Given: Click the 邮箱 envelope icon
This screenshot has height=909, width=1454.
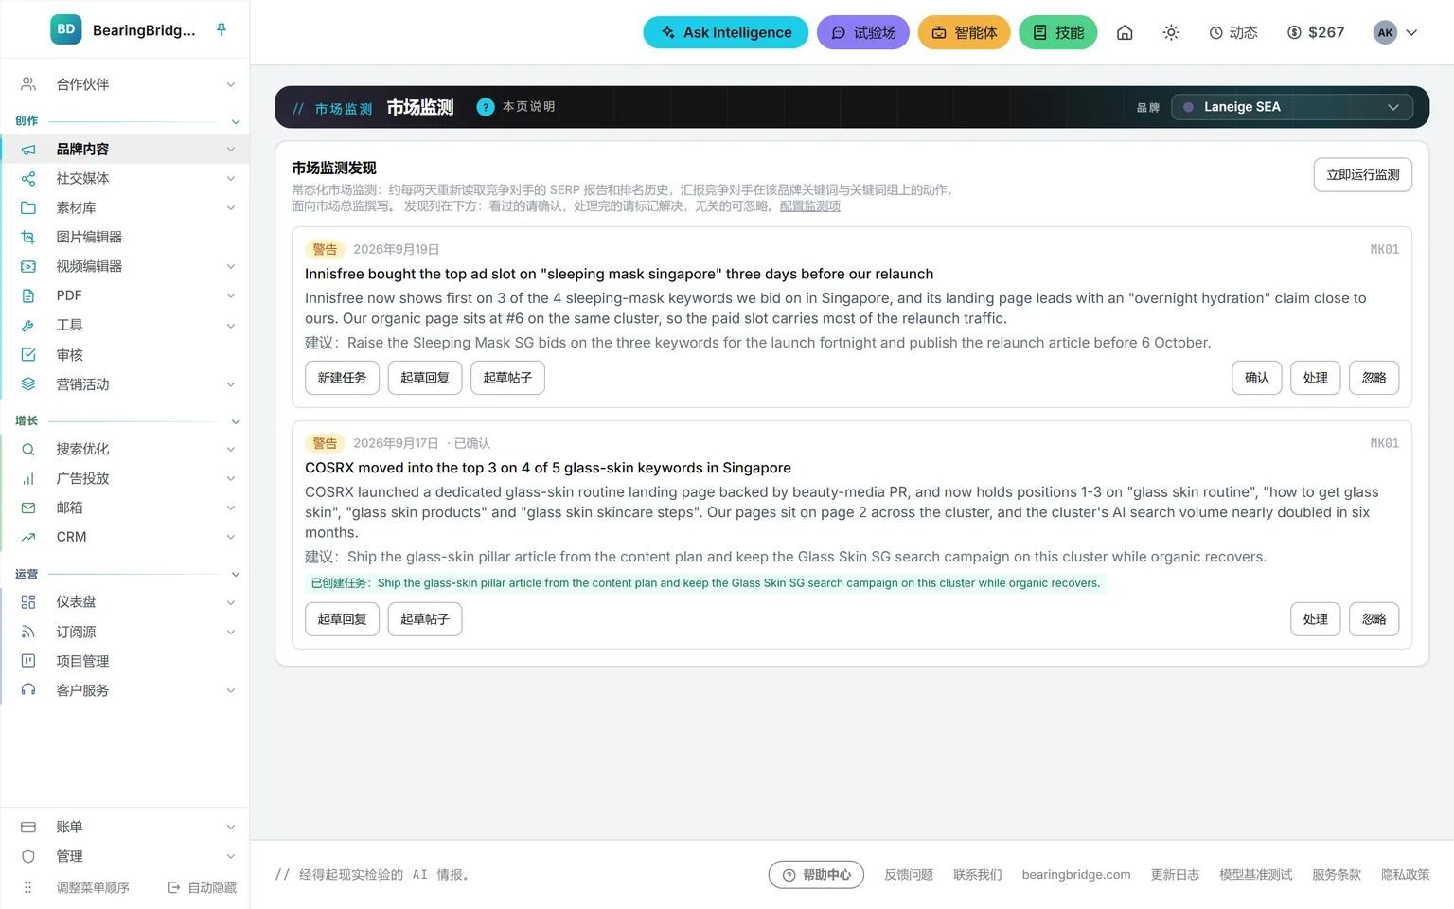Looking at the screenshot, I should (x=28, y=508).
